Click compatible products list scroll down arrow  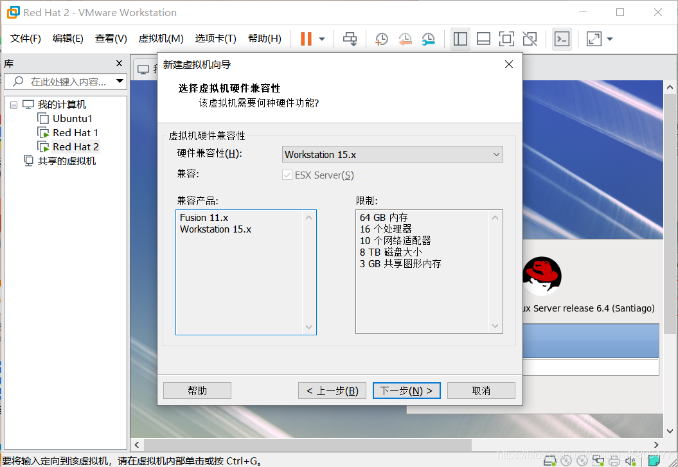click(x=308, y=327)
